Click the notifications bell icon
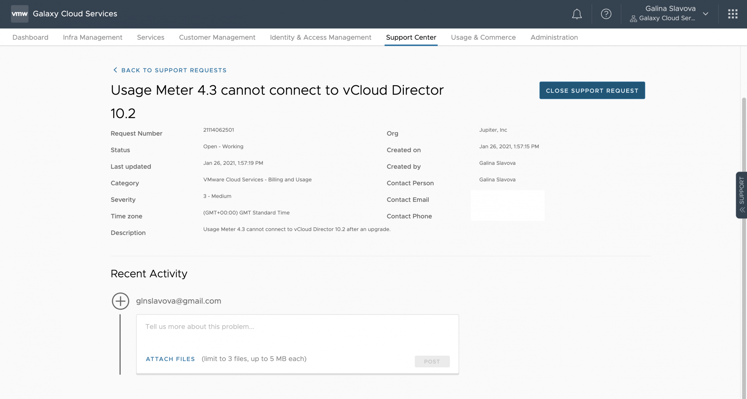The height and width of the screenshot is (399, 747). pyautogui.click(x=577, y=14)
